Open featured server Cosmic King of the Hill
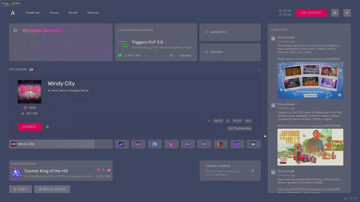The width and height of the screenshot is (360, 202). [61, 171]
